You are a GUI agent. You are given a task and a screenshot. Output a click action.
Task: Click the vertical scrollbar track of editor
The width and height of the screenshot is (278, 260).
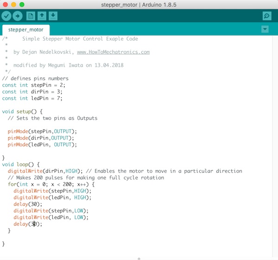point(275,146)
